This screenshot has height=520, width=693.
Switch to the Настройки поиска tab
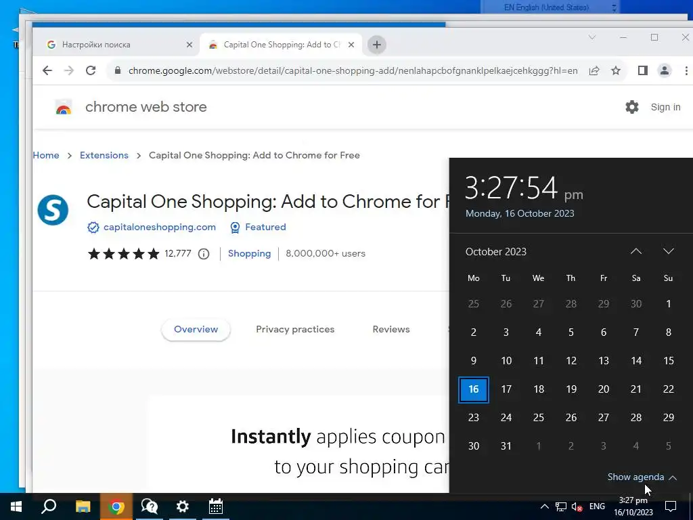[x=119, y=45]
